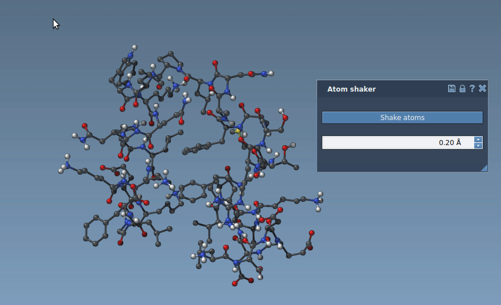Screen dimensions: 501x305
Task: Click the Atom shaker title text
Action: coord(351,89)
